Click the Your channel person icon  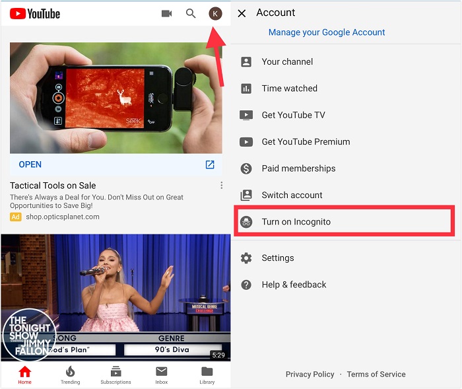click(246, 62)
